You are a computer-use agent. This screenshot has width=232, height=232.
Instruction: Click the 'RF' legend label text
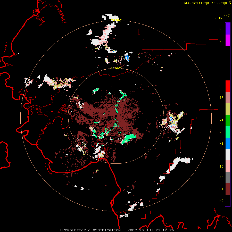coord(221,29)
